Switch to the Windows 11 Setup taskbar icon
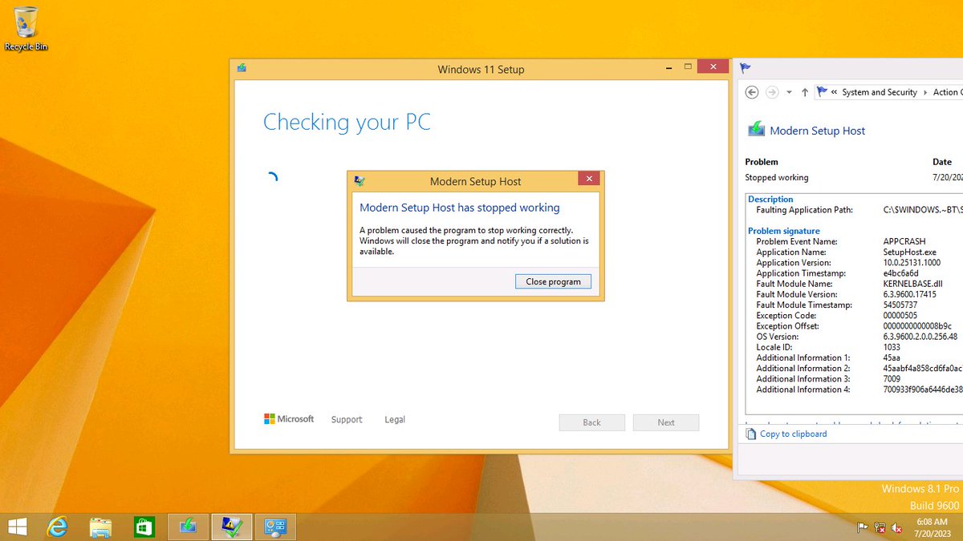963x541 pixels. [x=188, y=527]
